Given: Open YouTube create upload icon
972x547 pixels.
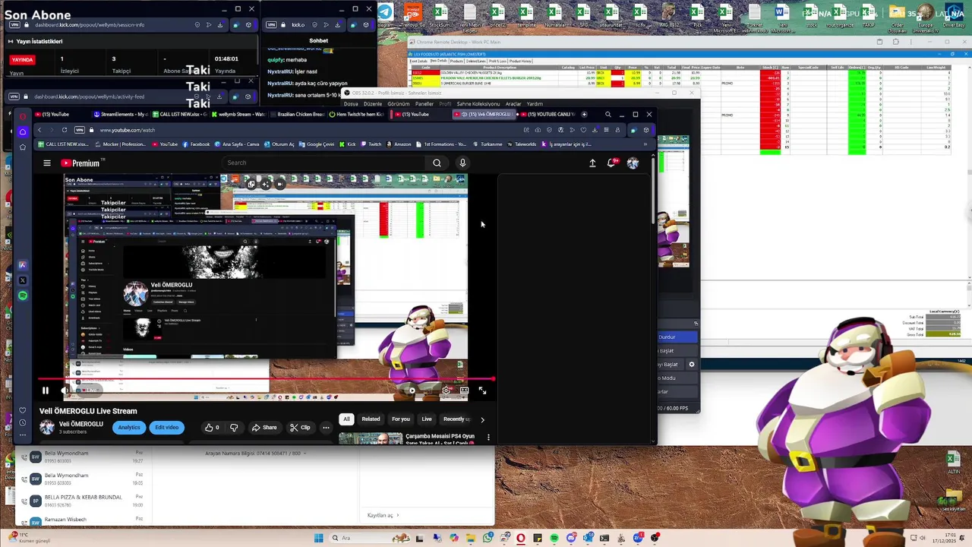Looking at the screenshot, I should point(592,163).
